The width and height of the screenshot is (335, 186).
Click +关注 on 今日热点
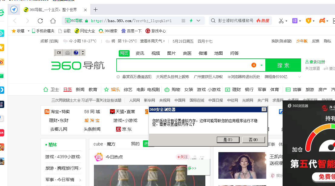pos(182,157)
